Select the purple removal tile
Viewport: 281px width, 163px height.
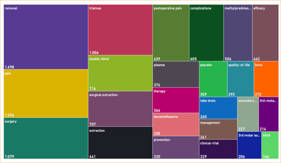point(46,37)
